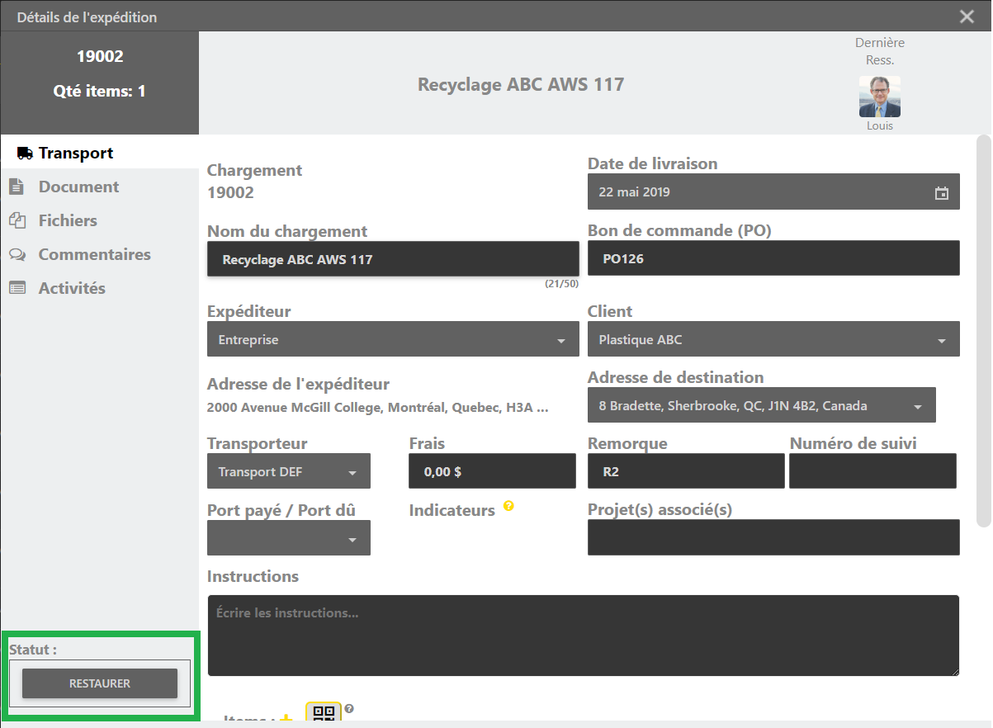Switch to the Fichiers tab
The height and width of the screenshot is (728, 993).
(x=99, y=220)
